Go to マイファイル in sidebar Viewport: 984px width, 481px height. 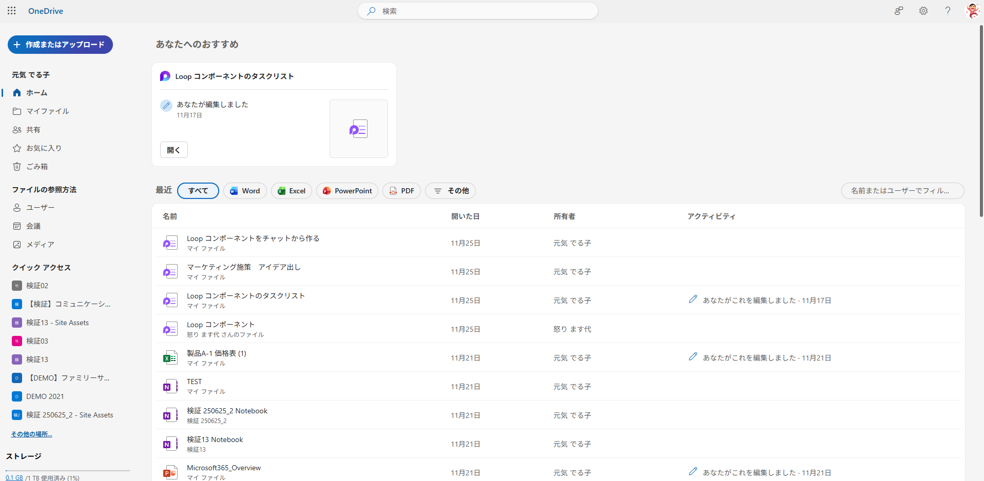pyautogui.click(x=47, y=111)
